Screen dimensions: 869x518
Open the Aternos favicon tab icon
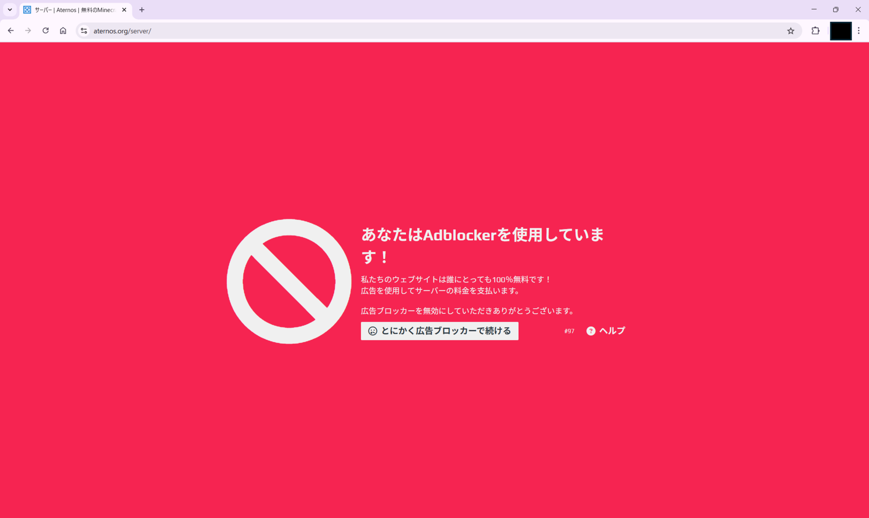[27, 10]
